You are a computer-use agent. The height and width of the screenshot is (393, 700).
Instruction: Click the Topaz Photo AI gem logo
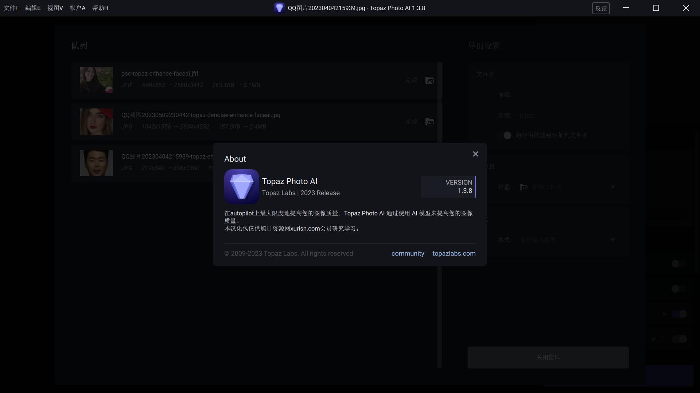[x=241, y=187]
